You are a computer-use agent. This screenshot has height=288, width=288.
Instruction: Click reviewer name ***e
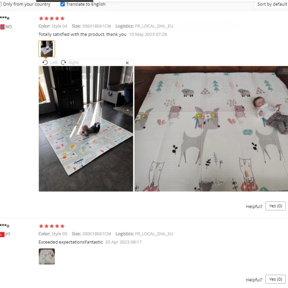[5, 18]
